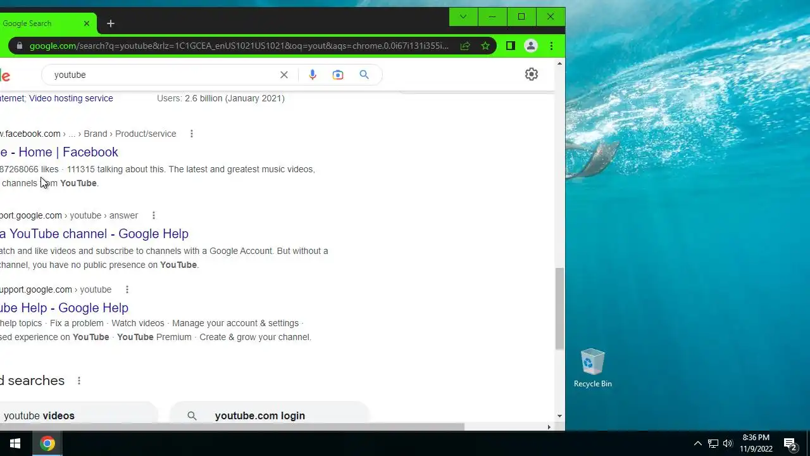This screenshot has height=456, width=810.
Task: Start a voice search with the microphone
Action: (313, 75)
